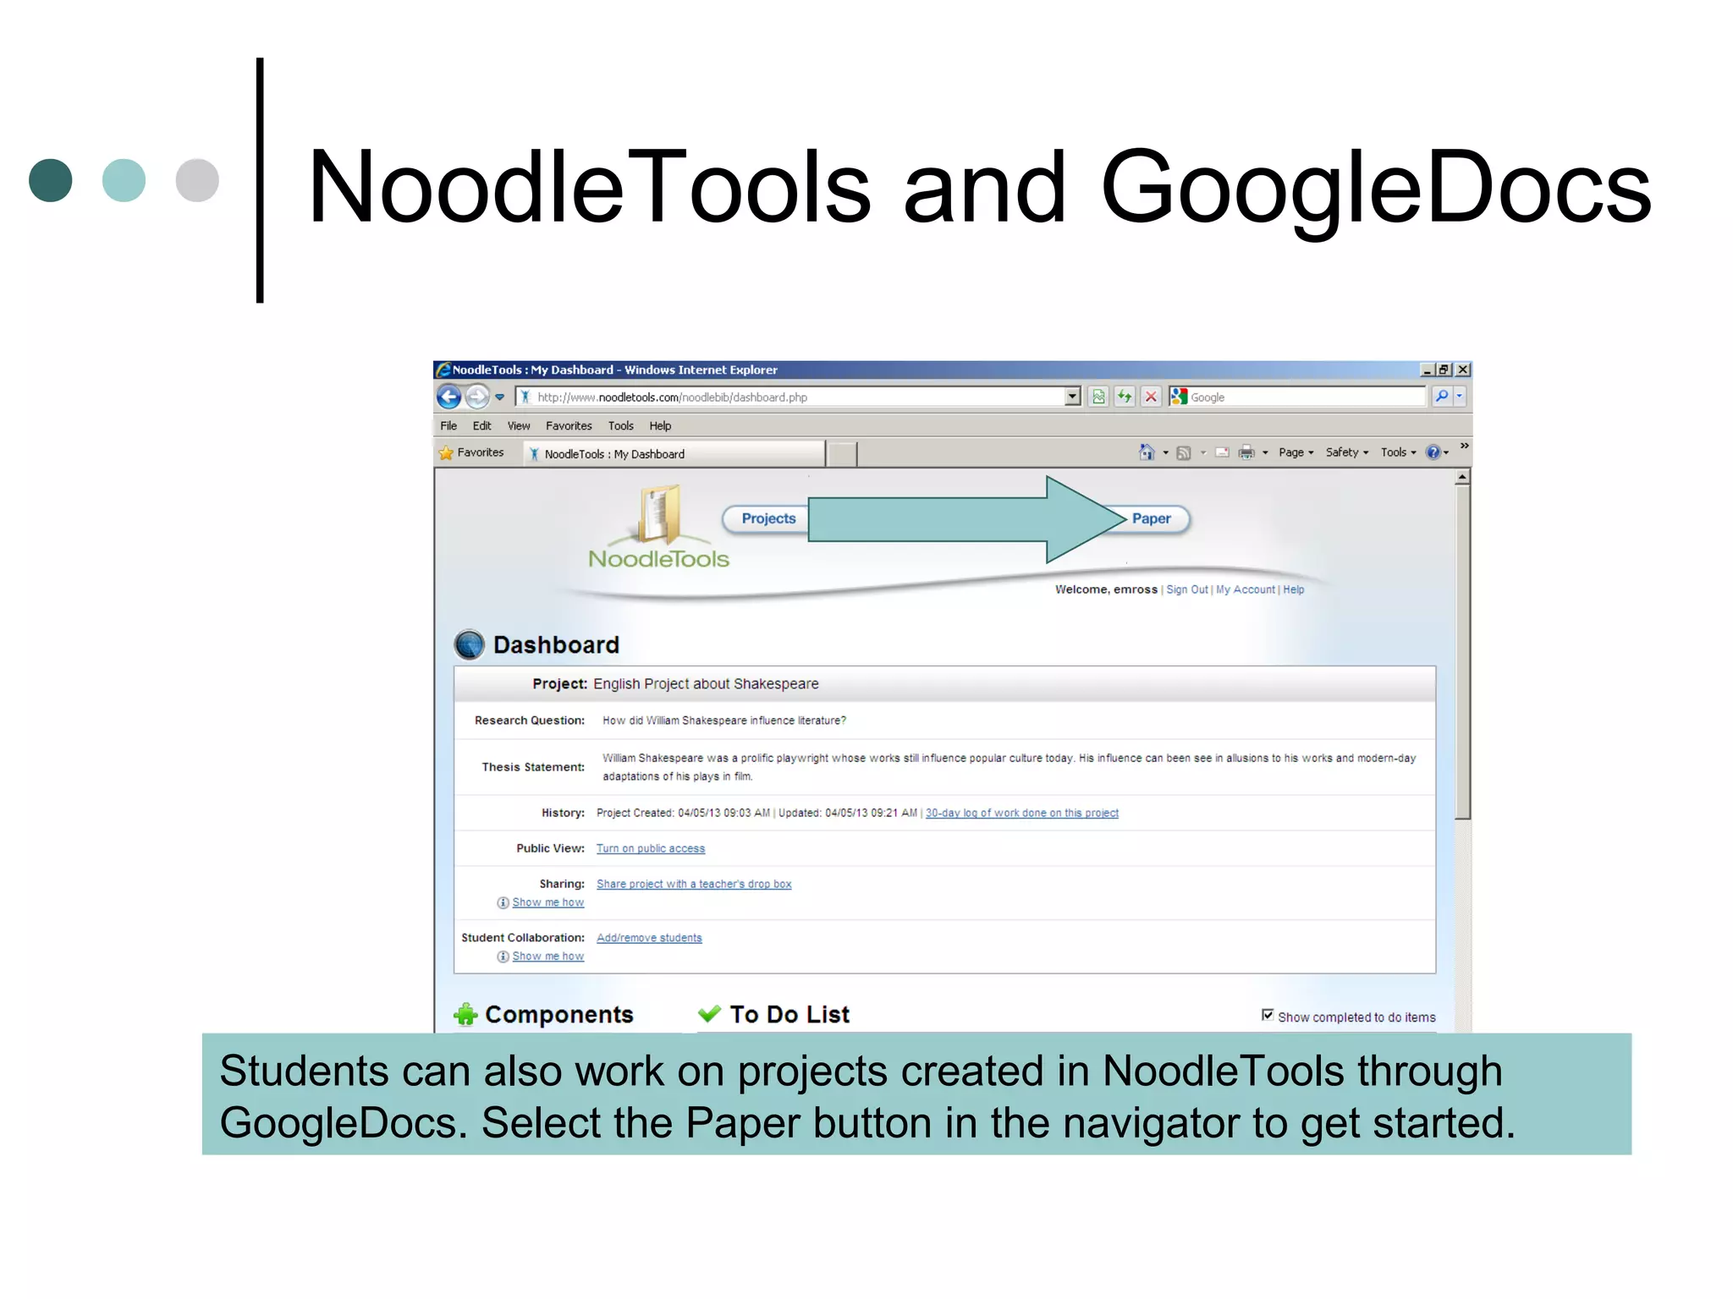Click the Dashboard globe icon

coord(469,644)
